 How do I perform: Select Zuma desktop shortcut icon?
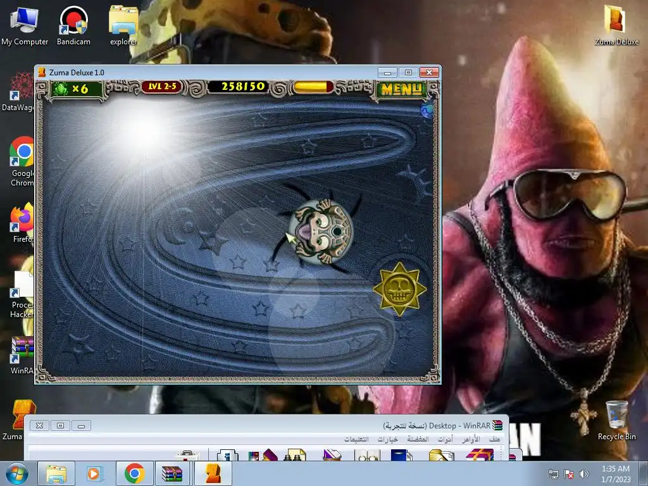[x=18, y=420]
